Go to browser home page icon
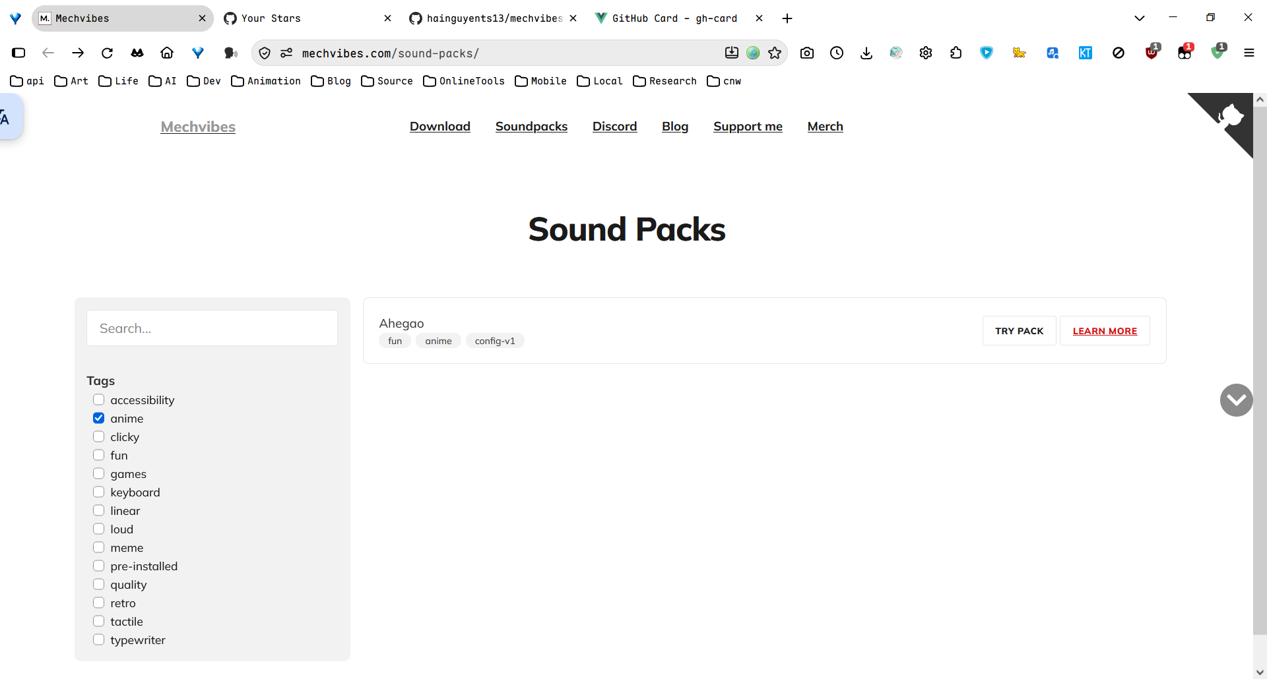Viewport: 1267px width, 679px height. tap(167, 53)
